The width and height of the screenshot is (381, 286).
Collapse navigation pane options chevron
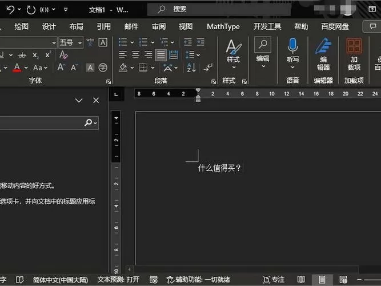pyautogui.click(x=79, y=100)
